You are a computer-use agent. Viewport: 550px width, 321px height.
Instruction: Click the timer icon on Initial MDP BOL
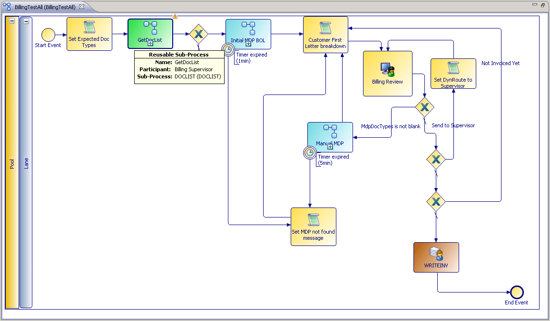(228, 49)
